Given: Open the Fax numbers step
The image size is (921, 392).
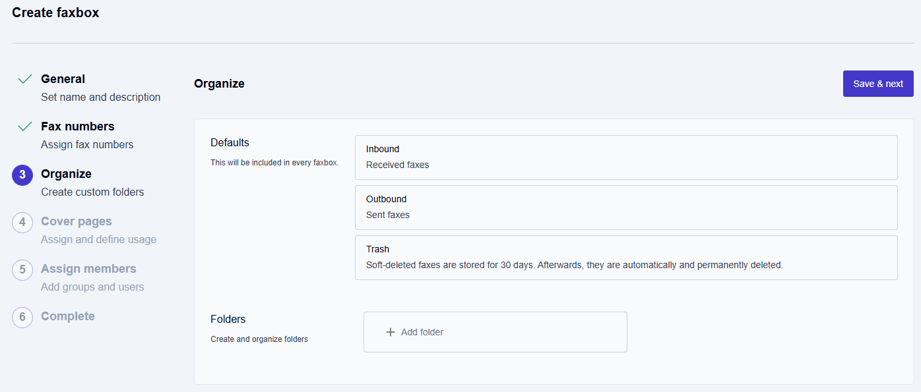Looking at the screenshot, I should pos(77,126).
